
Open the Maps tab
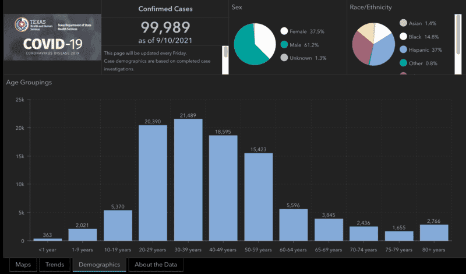pyautogui.click(x=23, y=265)
